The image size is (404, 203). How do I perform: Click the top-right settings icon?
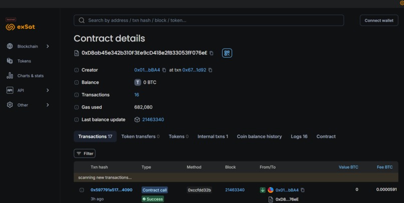tap(402, 3)
